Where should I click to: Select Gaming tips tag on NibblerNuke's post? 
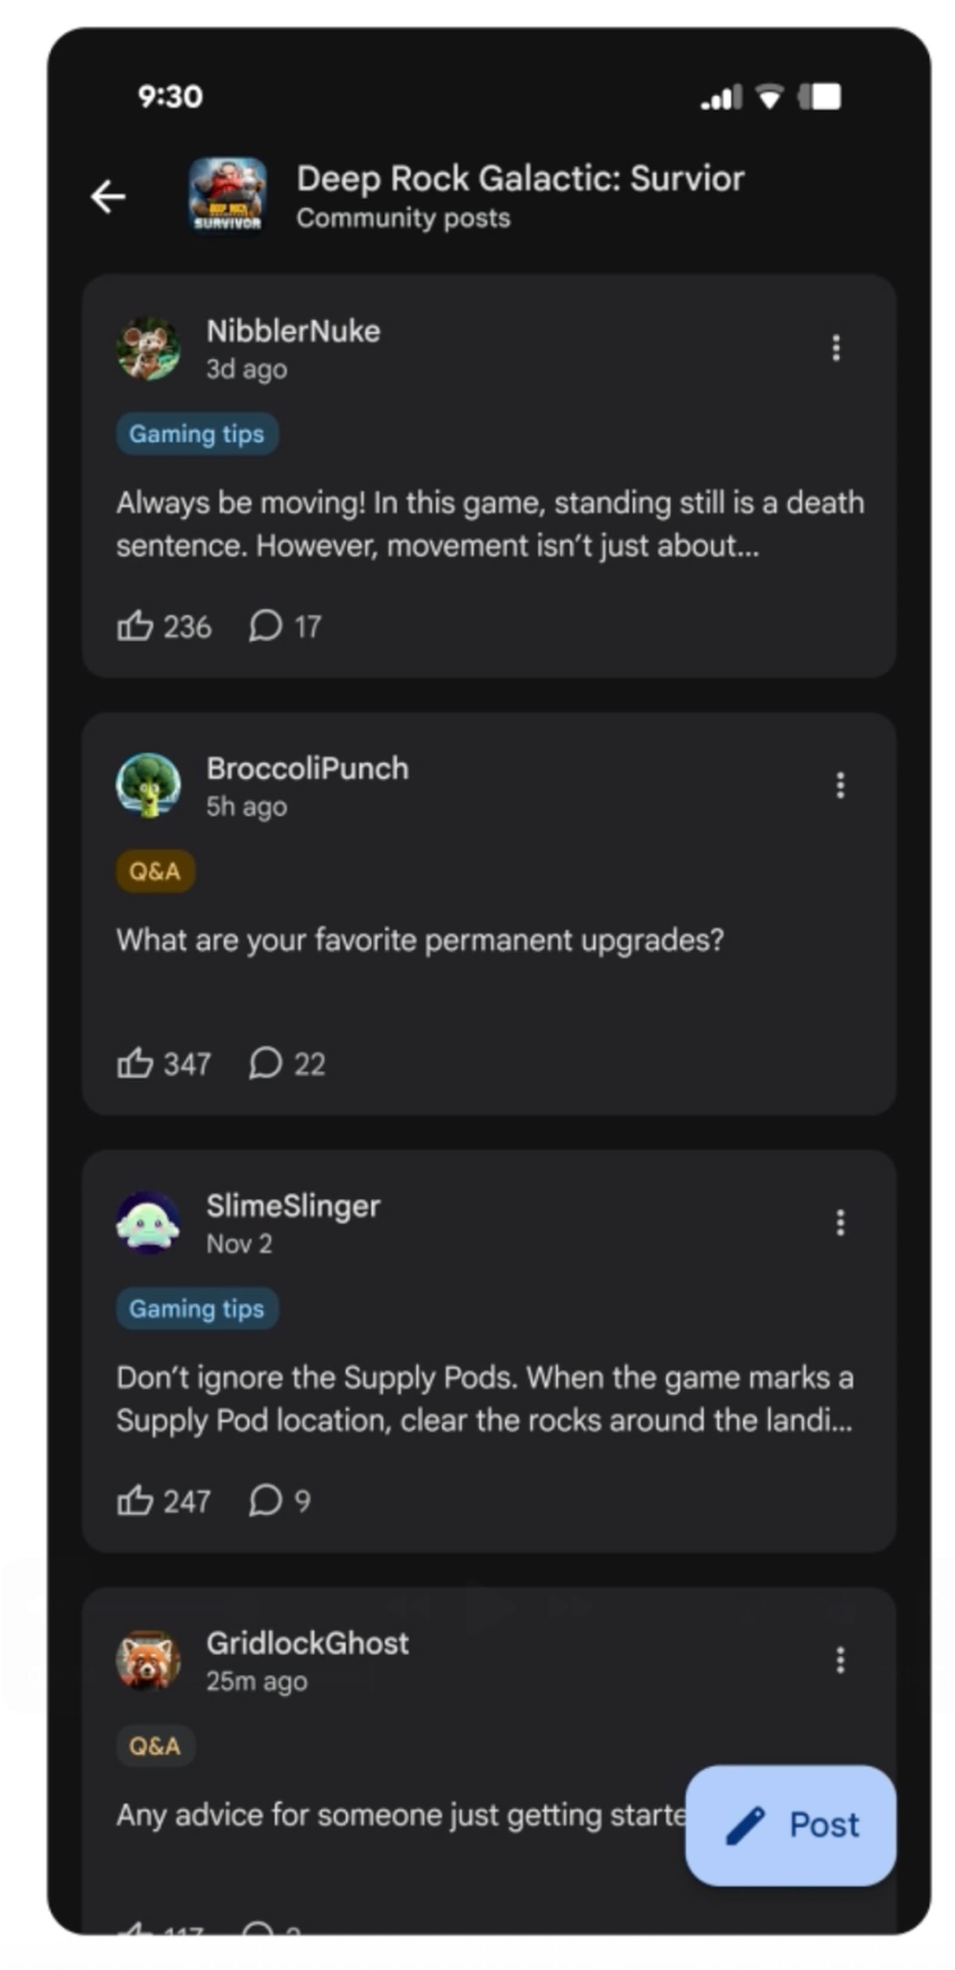click(x=196, y=434)
